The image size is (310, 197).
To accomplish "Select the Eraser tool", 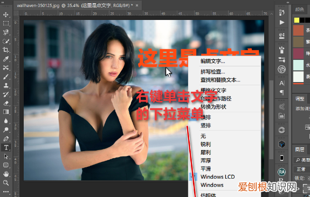I will (x=6, y=103).
